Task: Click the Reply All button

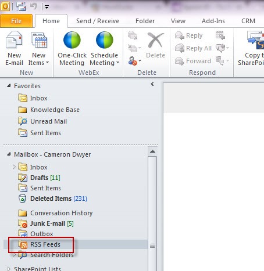Action: point(193,48)
